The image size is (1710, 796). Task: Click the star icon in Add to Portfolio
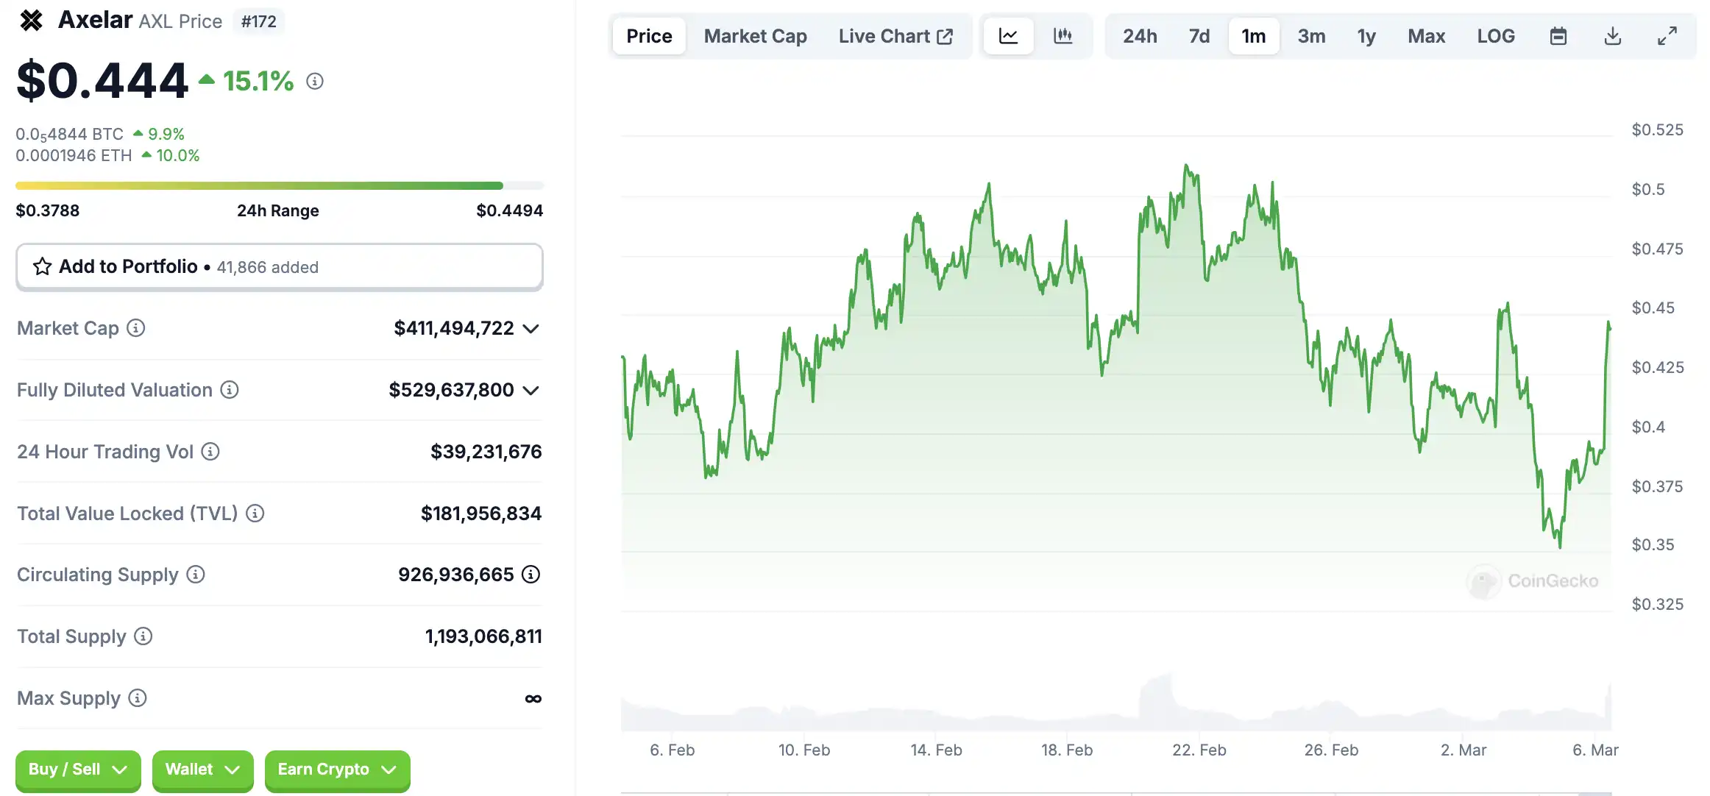coord(42,266)
